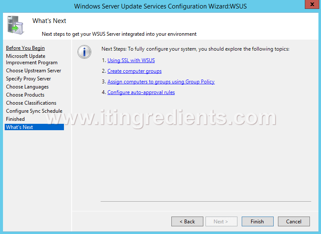Screen dimensions: 321x234
Task: Click the blue information icon
Action: point(84,52)
